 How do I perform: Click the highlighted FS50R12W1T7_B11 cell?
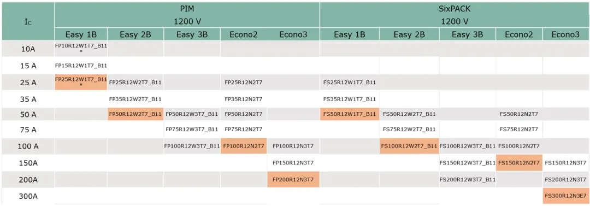pos(350,114)
